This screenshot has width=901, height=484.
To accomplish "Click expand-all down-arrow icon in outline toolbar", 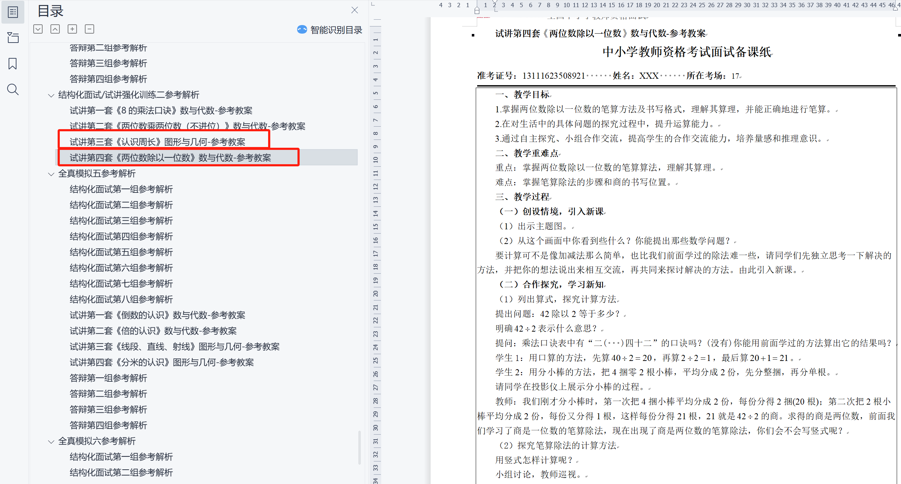I will click(38, 29).
